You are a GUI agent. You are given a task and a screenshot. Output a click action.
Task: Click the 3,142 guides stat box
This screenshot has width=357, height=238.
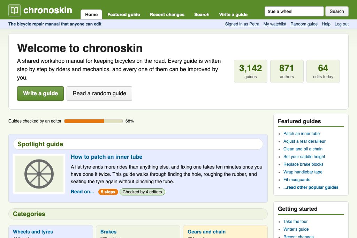pos(250,71)
